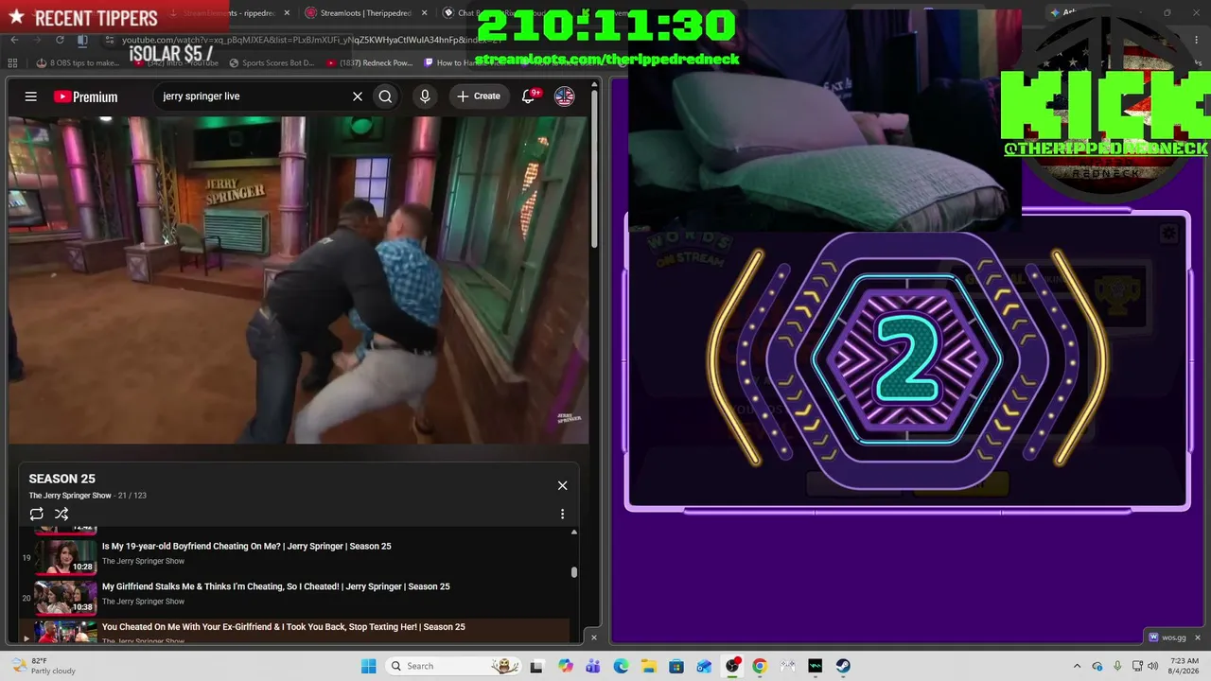The height and width of the screenshot is (681, 1211).
Task: Open thumbnail of 19-year-old Boyfriend video
Action: 66,556
